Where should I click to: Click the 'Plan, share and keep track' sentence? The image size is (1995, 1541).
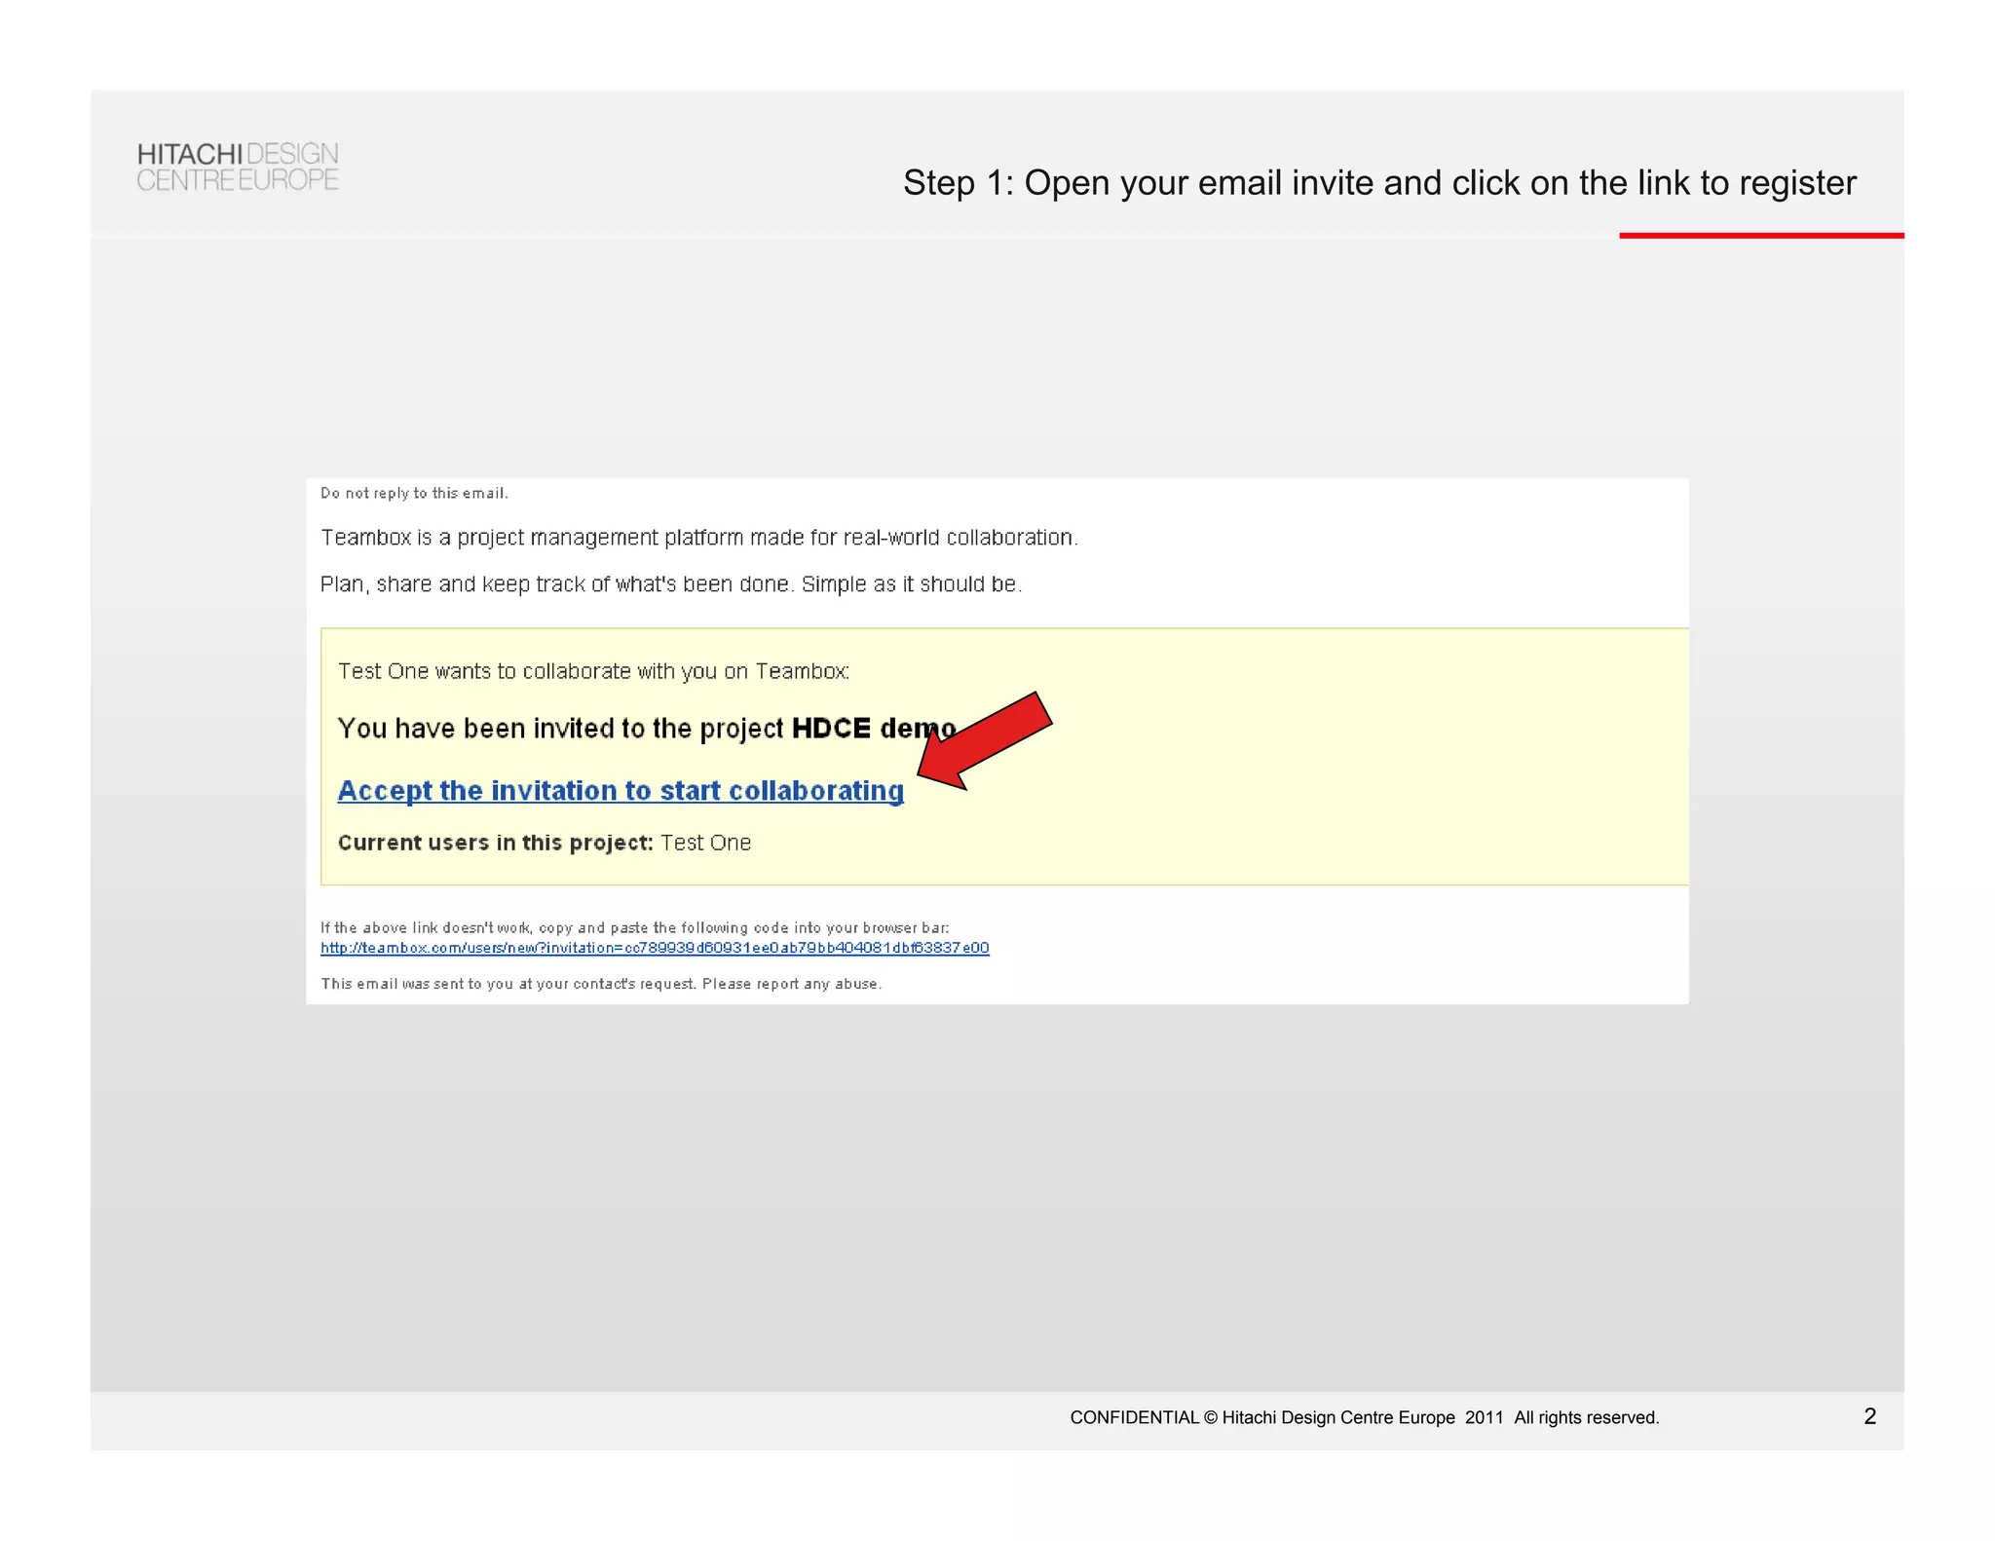coord(670,584)
